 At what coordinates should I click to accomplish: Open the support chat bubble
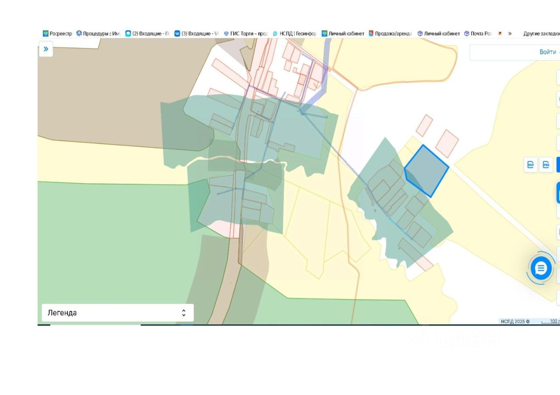pyautogui.click(x=541, y=268)
